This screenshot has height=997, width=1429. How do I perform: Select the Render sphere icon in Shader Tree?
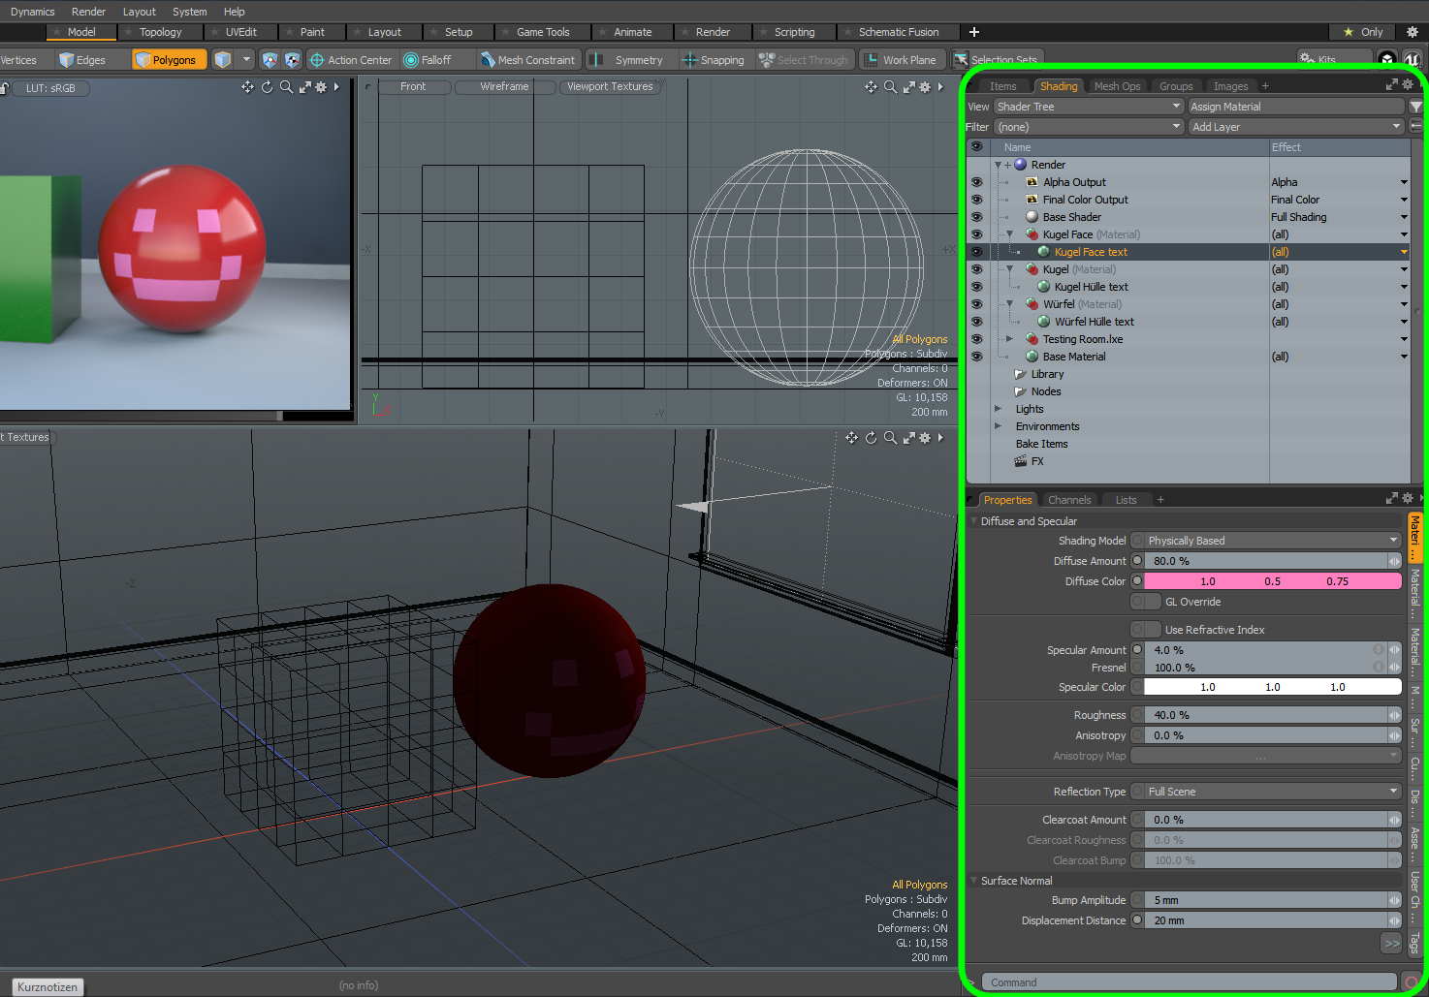1021,165
